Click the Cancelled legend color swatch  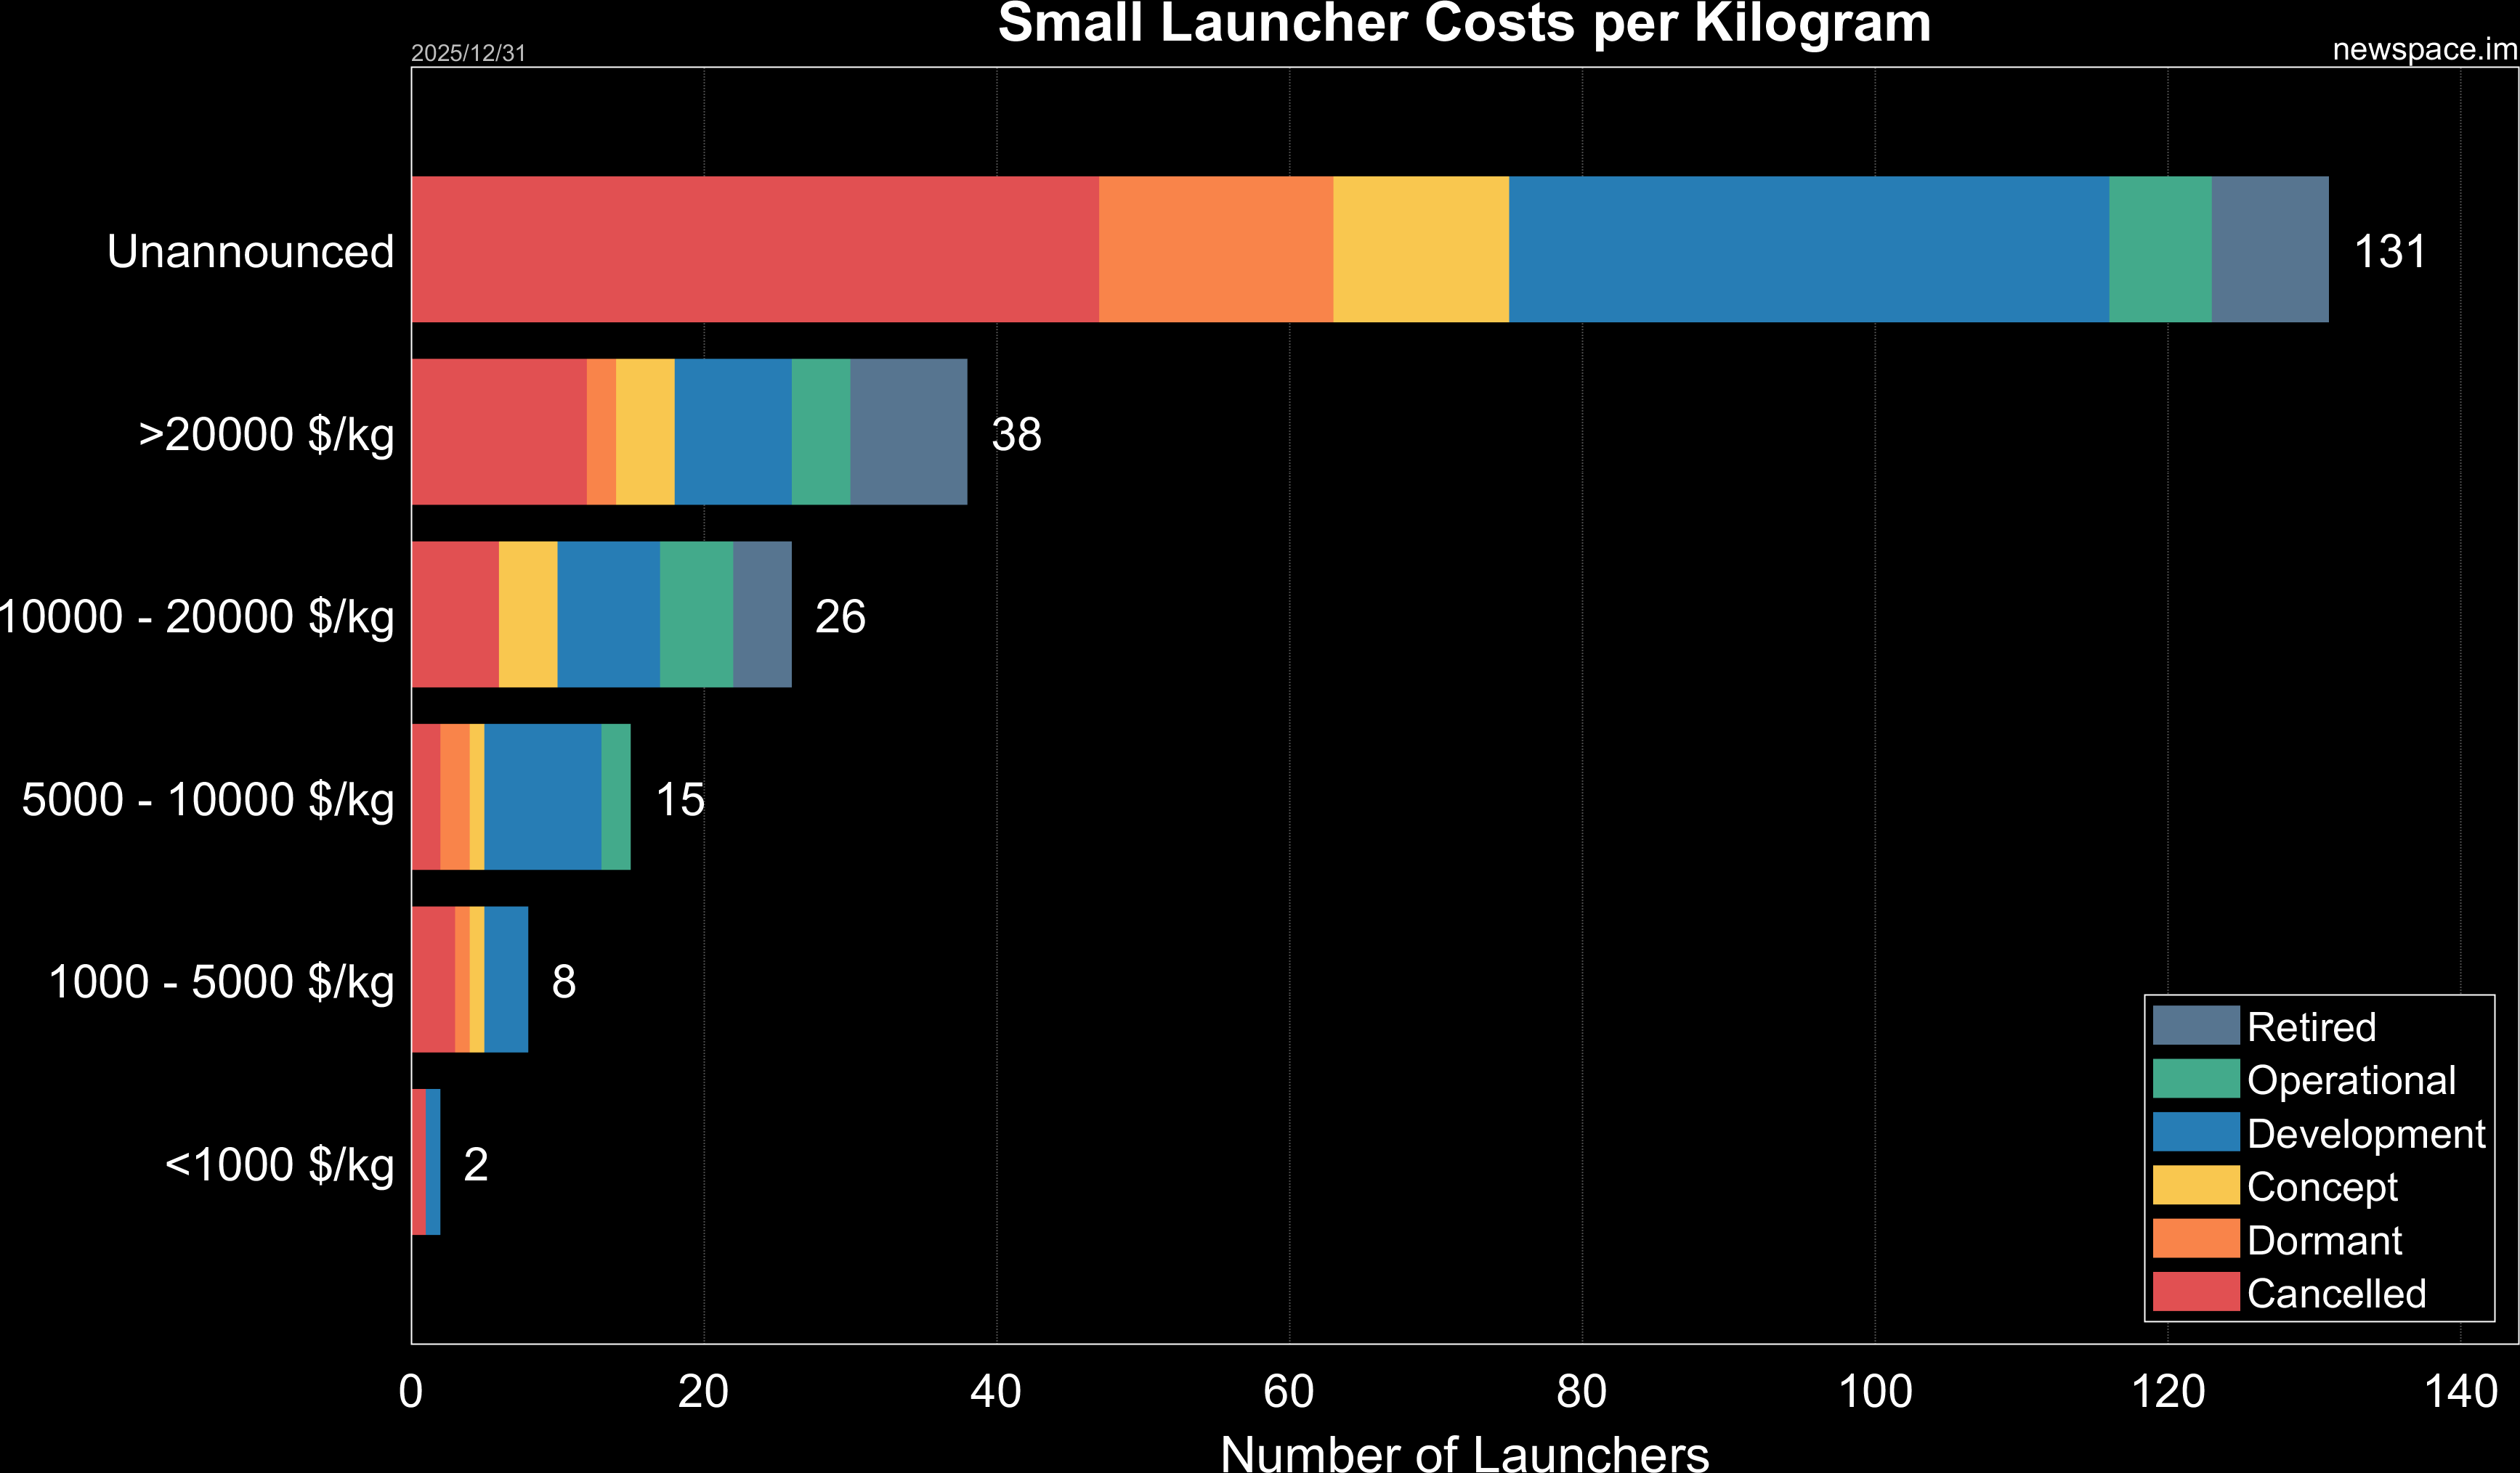tap(2196, 1291)
